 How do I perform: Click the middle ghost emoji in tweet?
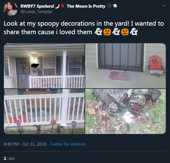tap(116, 32)
